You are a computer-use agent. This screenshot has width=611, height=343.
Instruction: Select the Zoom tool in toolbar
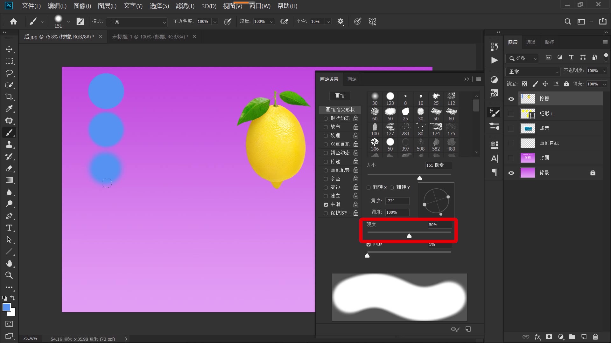9,275
